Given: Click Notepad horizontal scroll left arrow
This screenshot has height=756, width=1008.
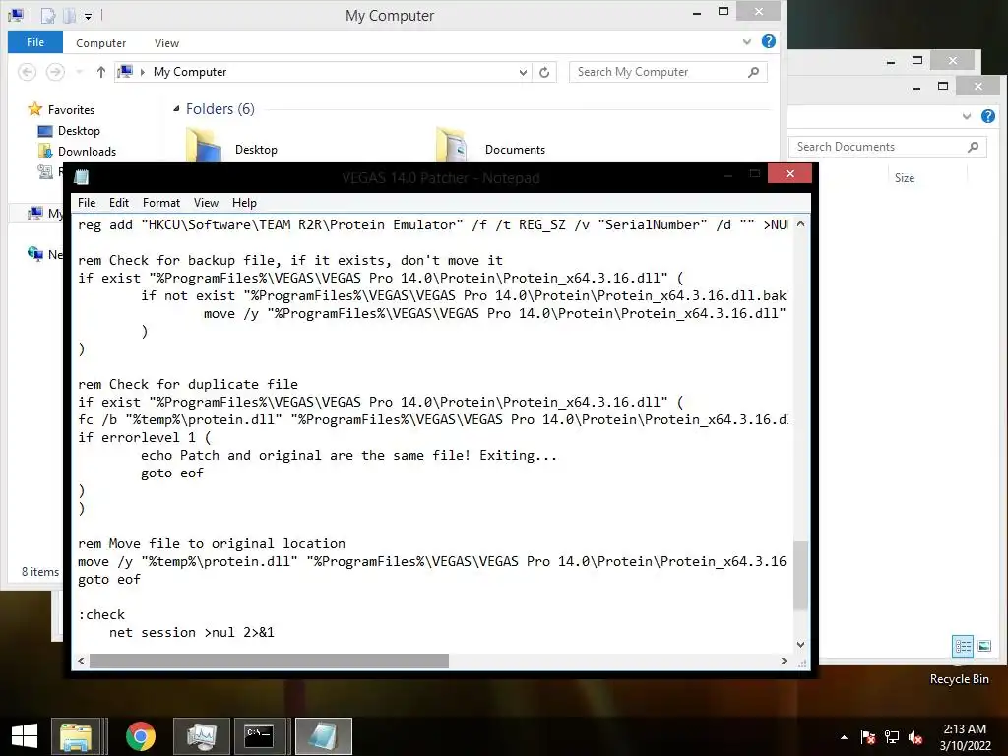Looking at the screenshot, I should [81, 661].
